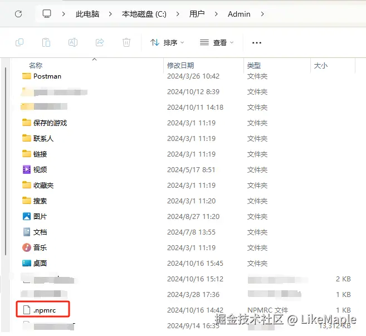Select the 音乐 folder icon

(x=27, y=247)
